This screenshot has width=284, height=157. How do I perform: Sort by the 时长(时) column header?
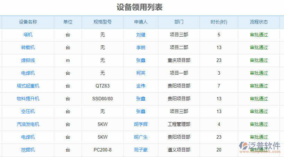click(219, 22)
